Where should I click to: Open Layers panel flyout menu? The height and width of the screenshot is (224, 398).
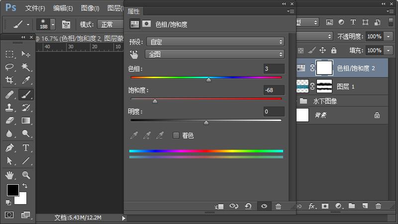click(390, 11)
